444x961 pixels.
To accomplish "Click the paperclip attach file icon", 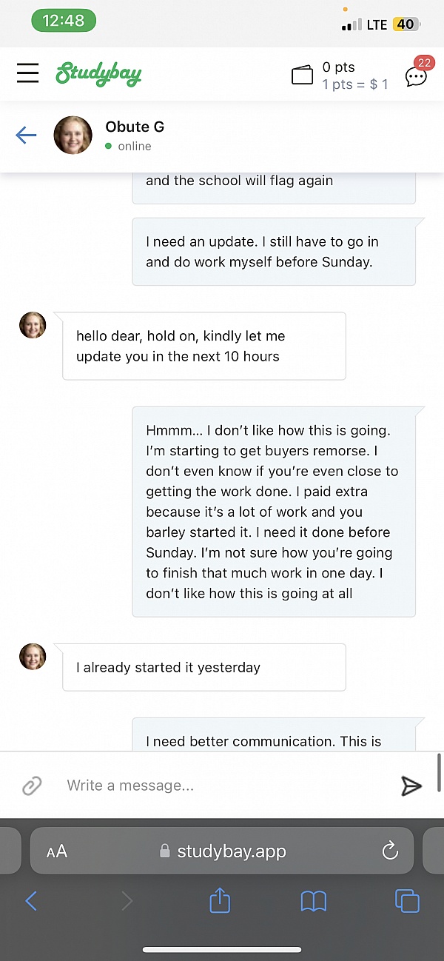I will pyautogui.click(x=32, y=786).
